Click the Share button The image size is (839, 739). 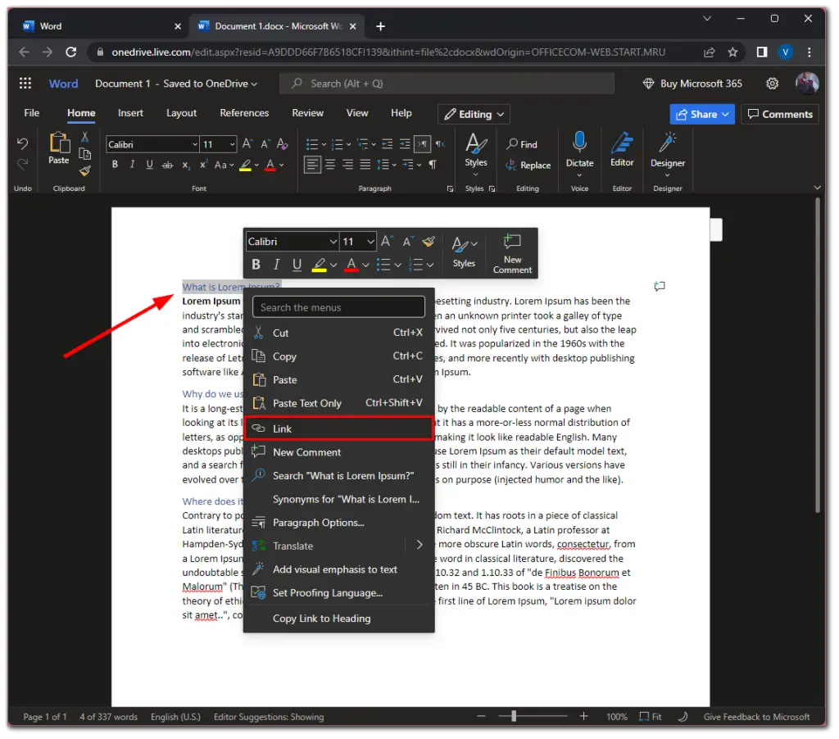(701, 114)
